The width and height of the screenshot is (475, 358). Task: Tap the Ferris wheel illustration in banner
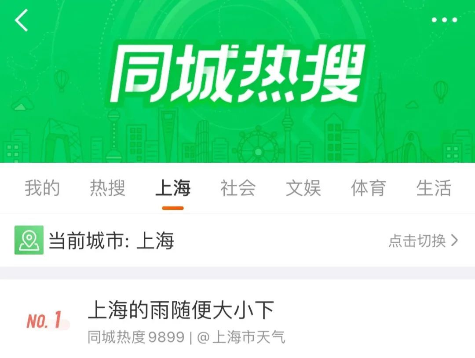pos(258,145)
